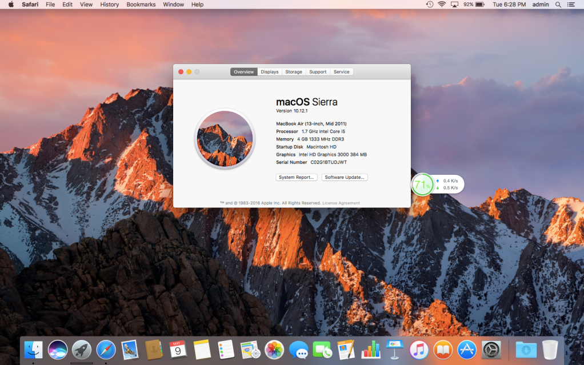Open iBooks orange icon in Dock
The image size is (584, 365).
click(x=443, y=350)
